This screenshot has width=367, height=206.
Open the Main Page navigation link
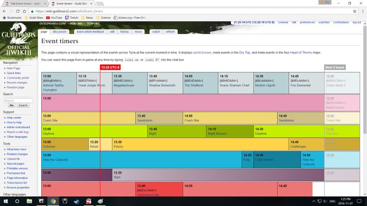click(13, 68)
